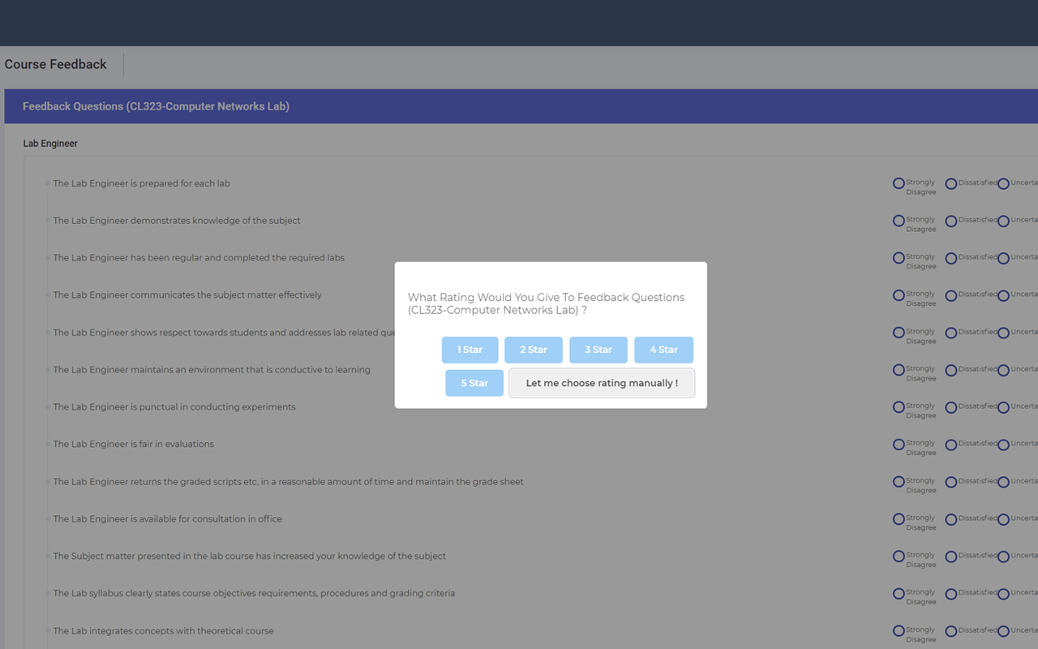Select Uncertain for Lab integrates concepts

[1003, 631]
